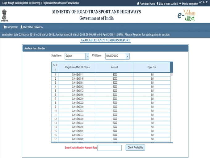Click the e-Vahan logo

186,15
